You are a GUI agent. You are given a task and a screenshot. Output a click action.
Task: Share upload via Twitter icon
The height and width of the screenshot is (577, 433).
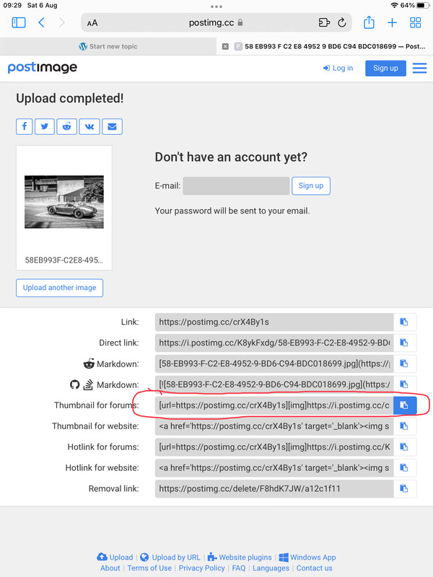(45, 127)
